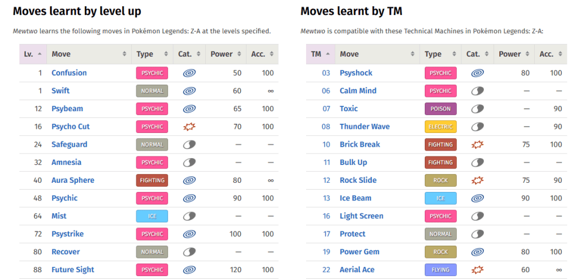The width and height of the screenshot is (587, 279).
Task: Click the status category icon in Safeguard row
Action: tap(189, 144)
